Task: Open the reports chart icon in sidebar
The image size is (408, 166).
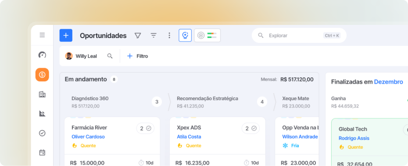Action: 42,114
